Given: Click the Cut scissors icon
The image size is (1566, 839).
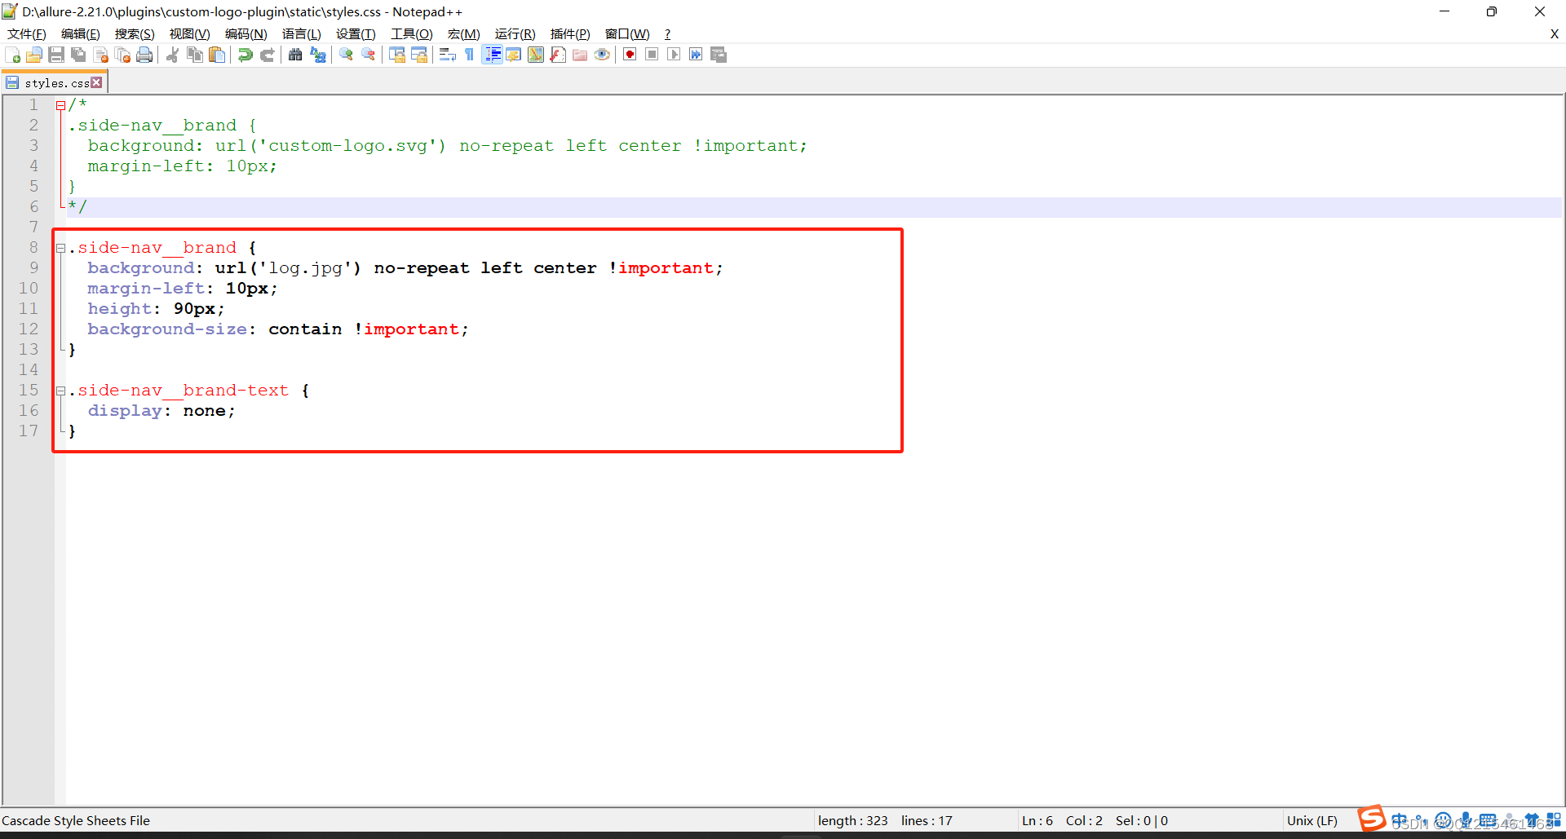Looking at the screenshot, I should [173, 55].
